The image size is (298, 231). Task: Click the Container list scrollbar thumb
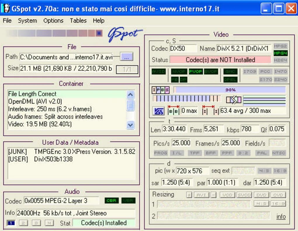[x=130, y=105]
